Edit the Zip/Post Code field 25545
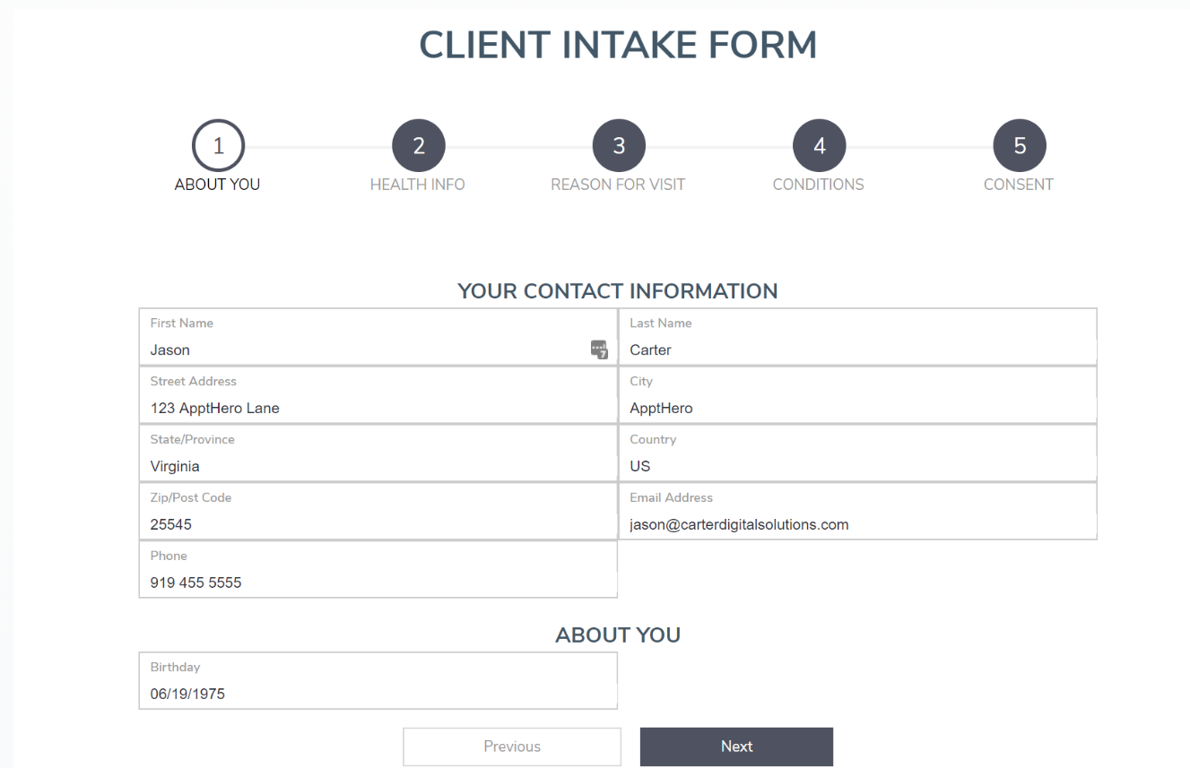Screen dimensions: 1190x768 point(378,512)
